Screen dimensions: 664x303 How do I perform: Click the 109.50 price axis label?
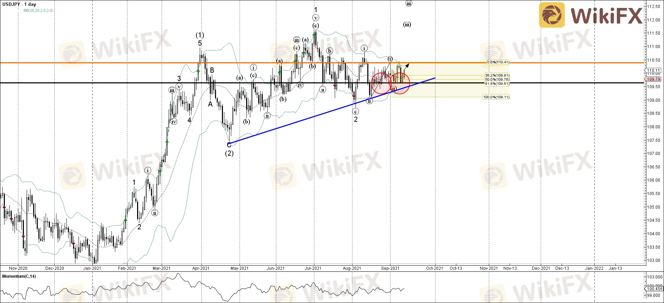click(654, 87)
